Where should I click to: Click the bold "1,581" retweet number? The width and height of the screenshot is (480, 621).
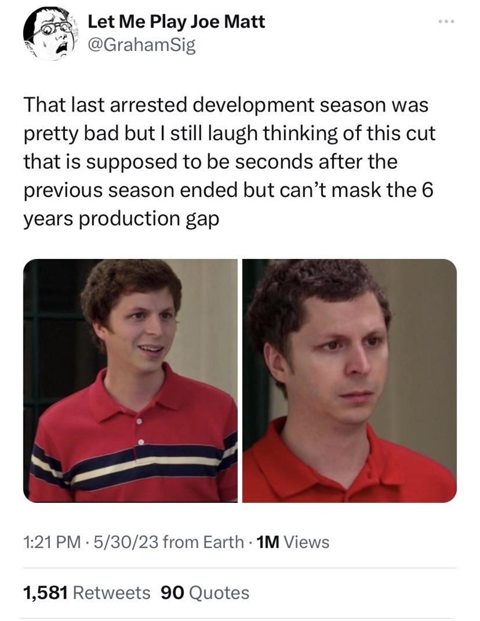point(46,593)
